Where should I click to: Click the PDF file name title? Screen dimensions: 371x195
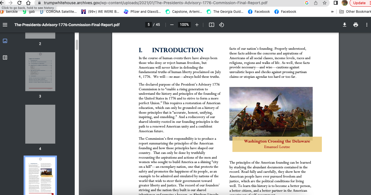67,25
